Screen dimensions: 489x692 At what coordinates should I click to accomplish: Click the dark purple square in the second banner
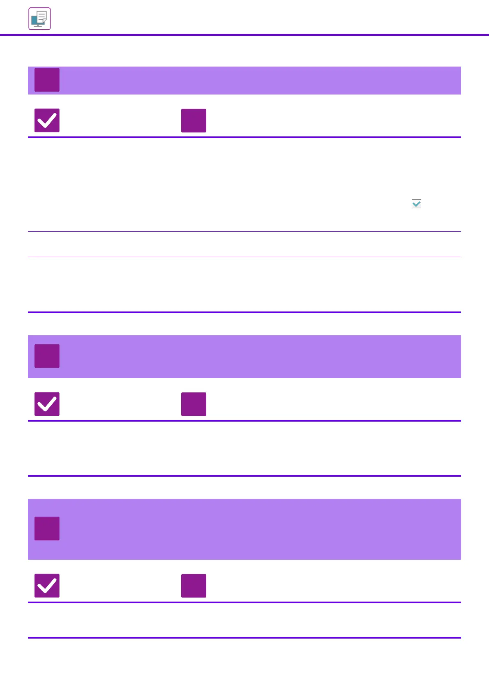[x=47, y=356]
